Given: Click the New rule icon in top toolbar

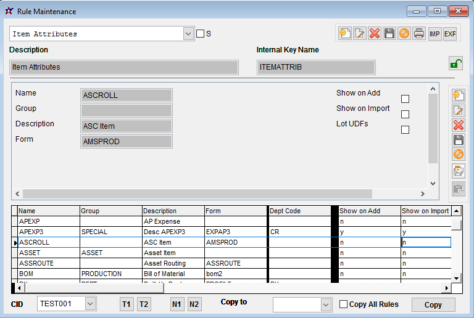Looking at the screenshot, I should pyautogui.click(x=344, y=33).
